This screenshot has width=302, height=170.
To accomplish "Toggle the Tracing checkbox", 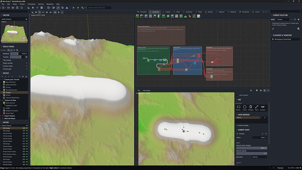I will point(2,57).
